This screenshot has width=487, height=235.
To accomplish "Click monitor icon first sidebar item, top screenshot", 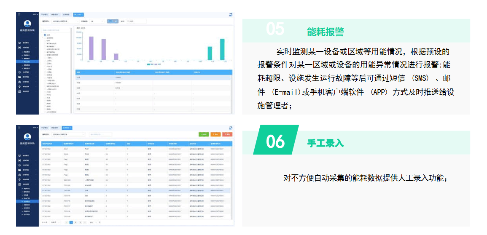I will [19, 43].
